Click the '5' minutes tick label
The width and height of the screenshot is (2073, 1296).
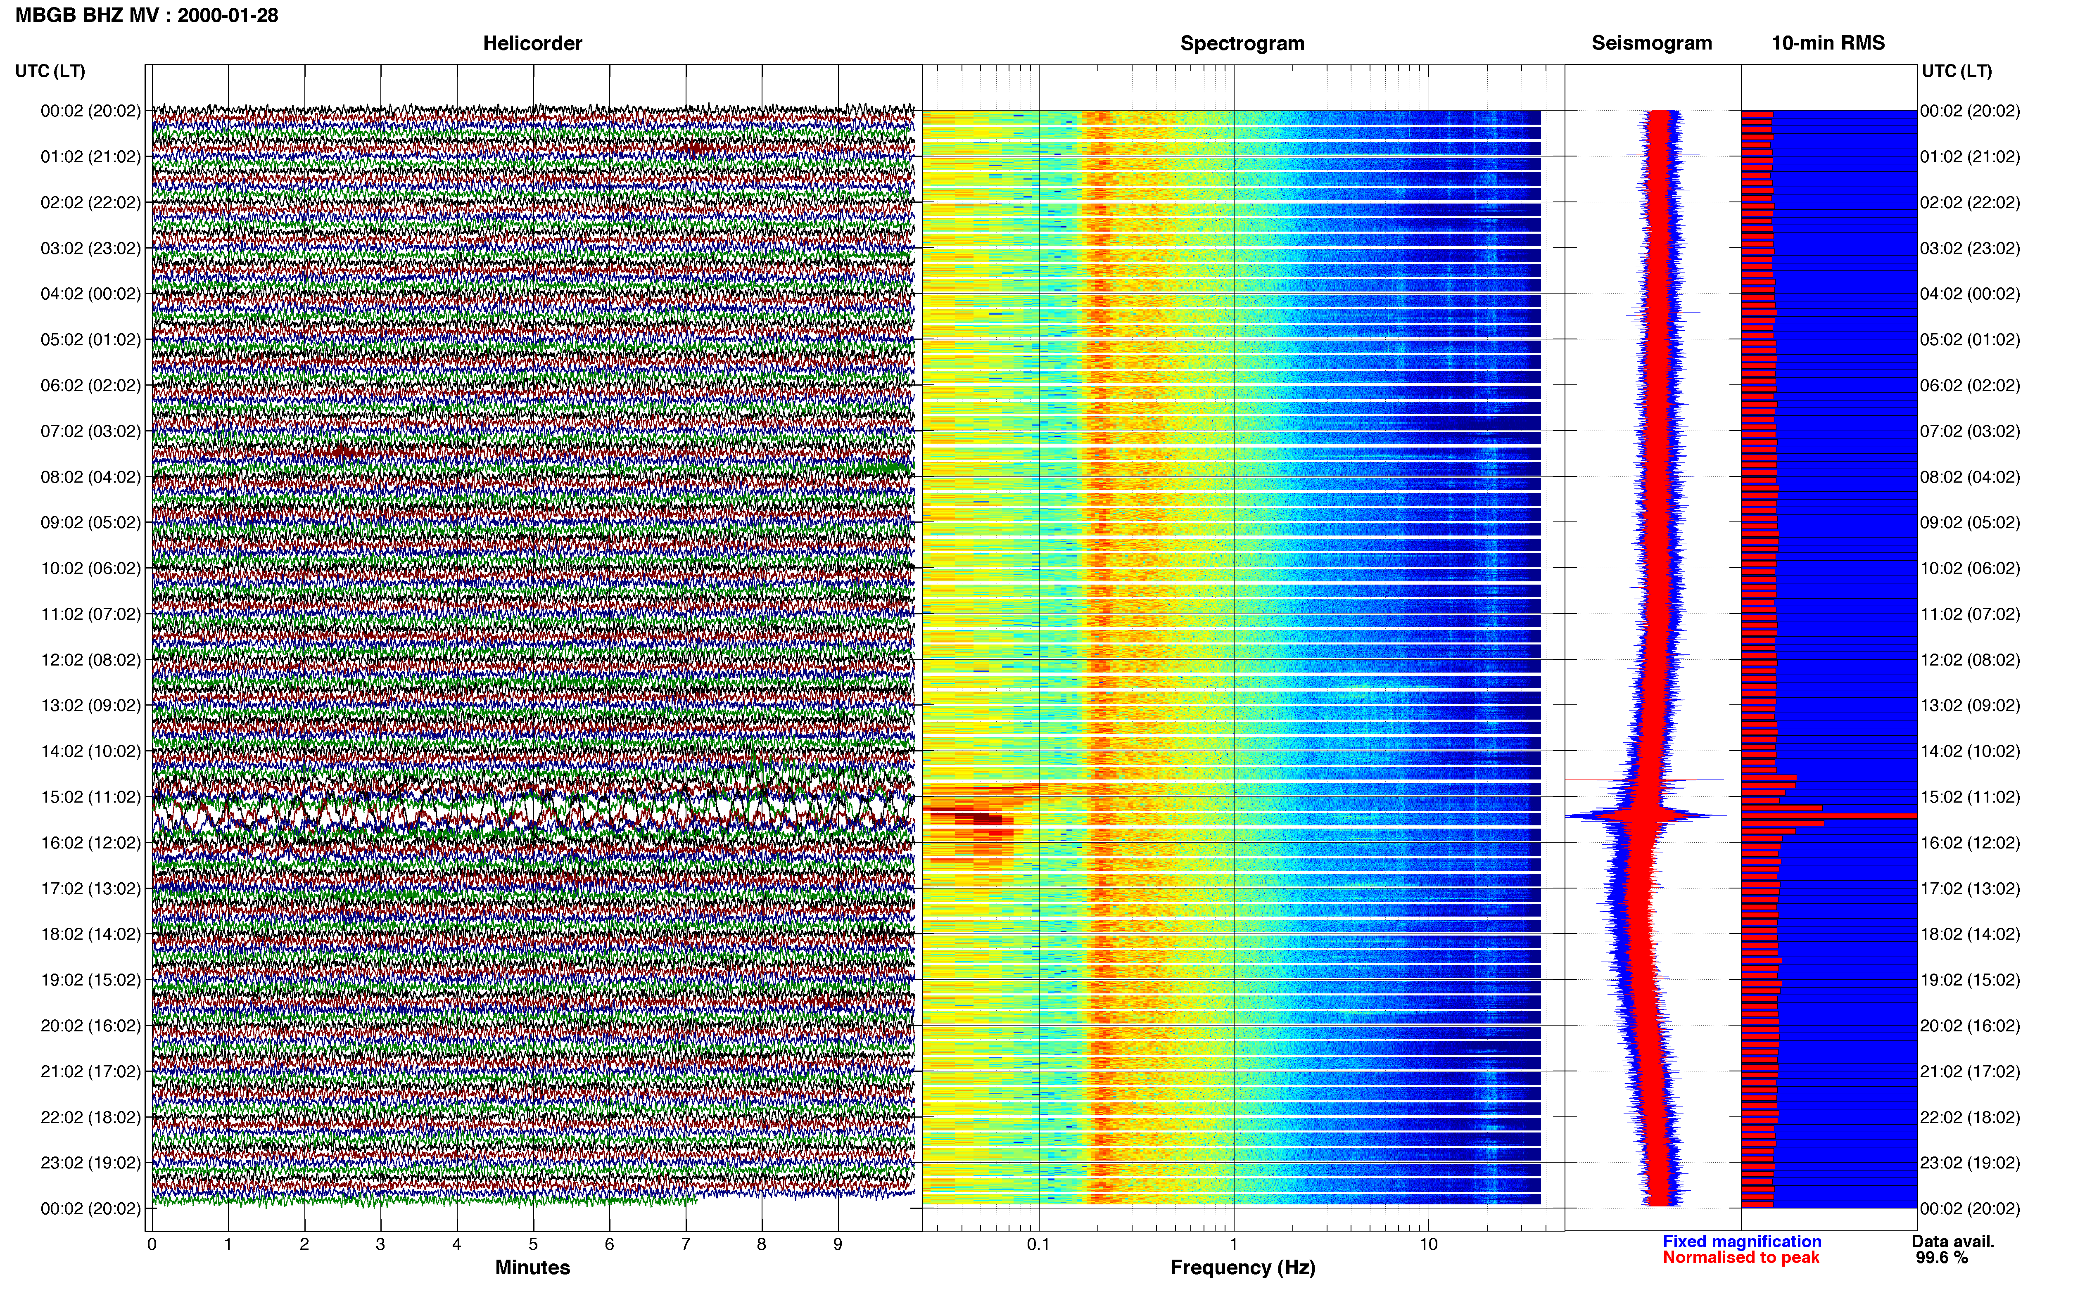533,1244
